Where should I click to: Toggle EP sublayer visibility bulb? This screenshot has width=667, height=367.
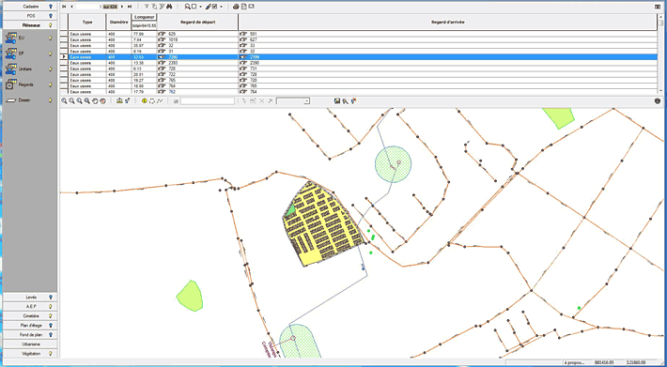pyautogui.click(x=50, y=54)
